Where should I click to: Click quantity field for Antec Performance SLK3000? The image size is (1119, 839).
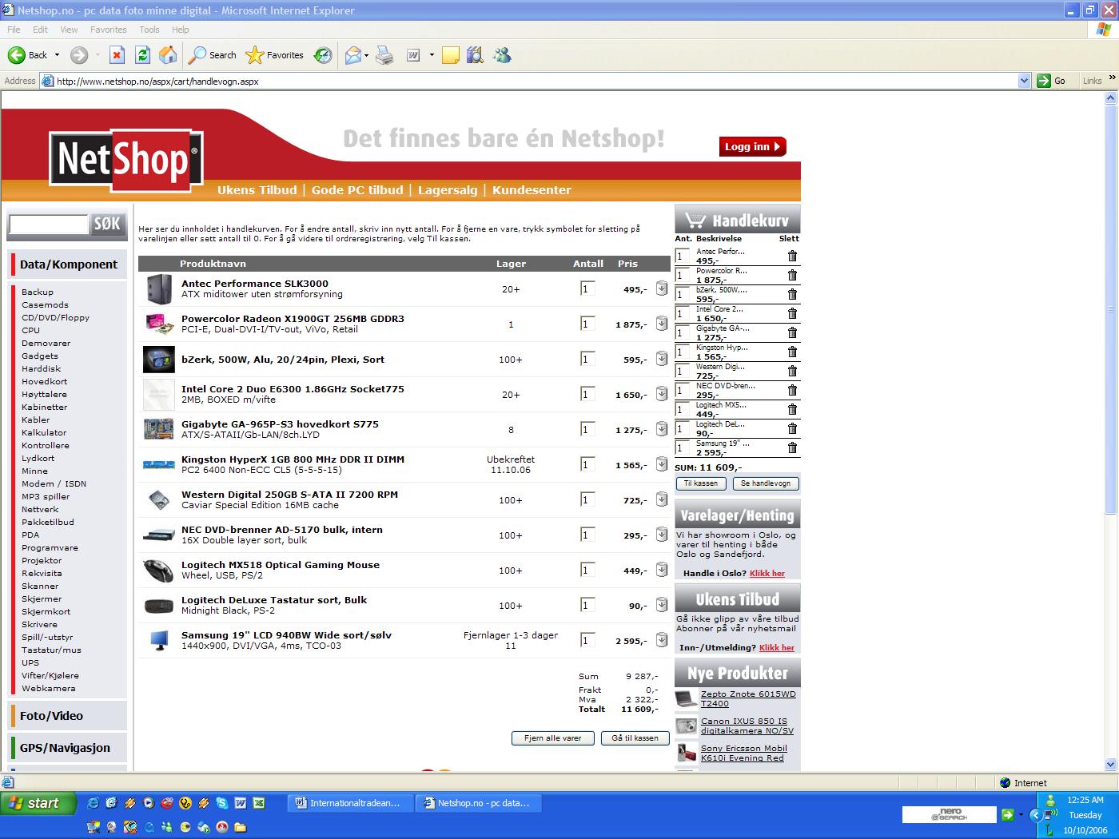pyautogui.click(x=587, y=288)
